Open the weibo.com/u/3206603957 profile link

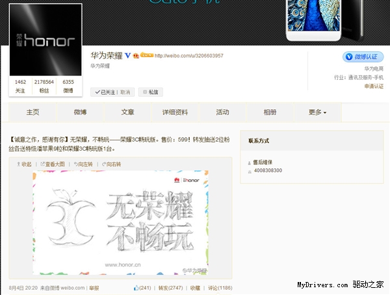click(189, 56)
